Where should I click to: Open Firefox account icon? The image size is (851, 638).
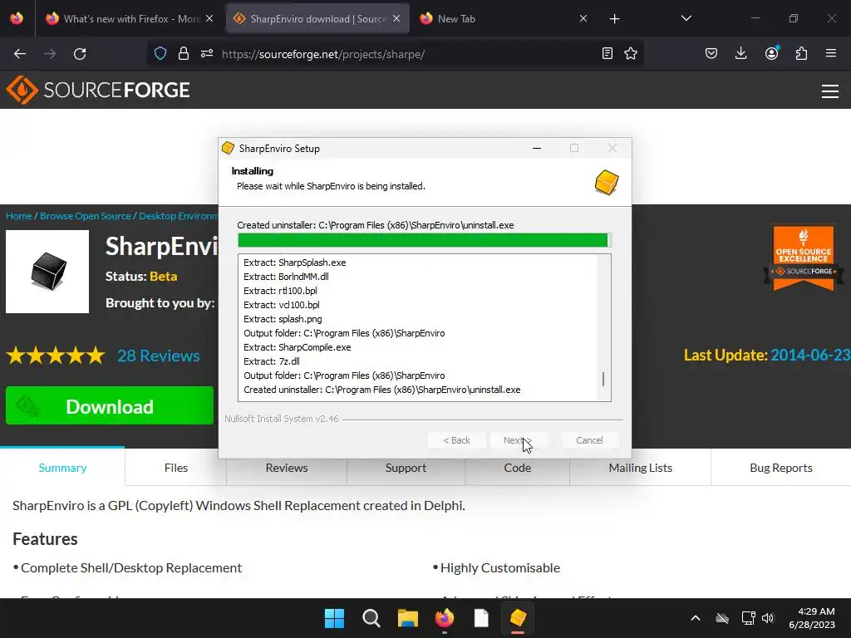tap(771, 53)
